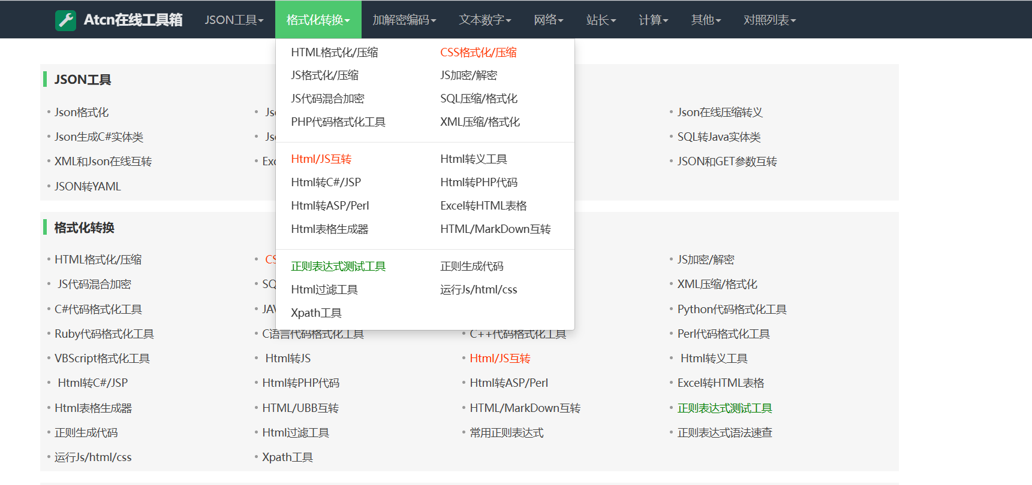Pick PHP代码格式化工具 menu entry
Image resolution: width=1032 pixels, height=485 pixels.
[x=338, y=122]
